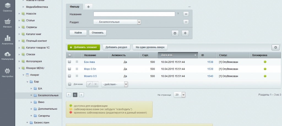The height and width of the screenshot is (126, 282).
Task: Remove the Название filter field with minus
Action: [186, 14]
